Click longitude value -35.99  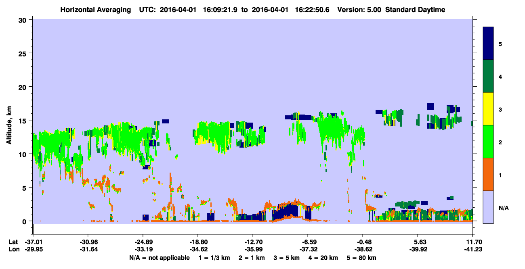(253, 249)
